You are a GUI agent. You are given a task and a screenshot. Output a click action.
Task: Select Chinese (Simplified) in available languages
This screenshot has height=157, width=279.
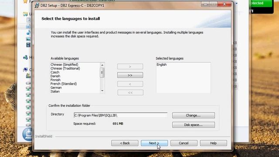65,65
